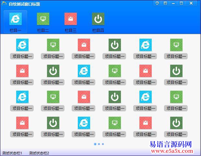Open the skin/menu icon in title bar
Screen dimensions: 201x156
pyautogui.click(x=165, y=3)
